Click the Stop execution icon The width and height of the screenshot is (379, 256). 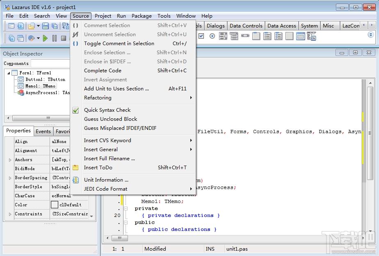(64, 38)
